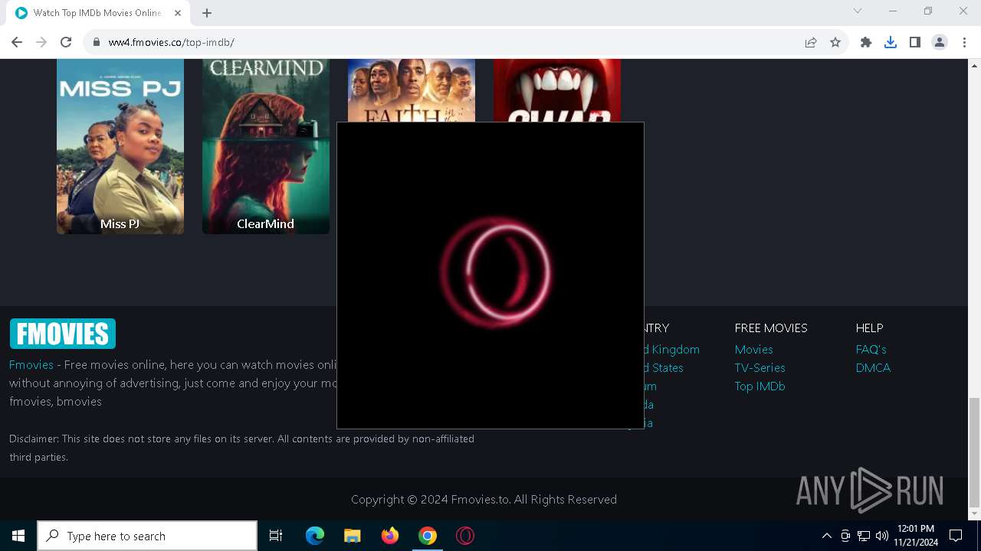This screenshot has height=551, width=981.
Task: Click the scrollbar down arrow
Action: pyautogui.click(x=974, y=514)
